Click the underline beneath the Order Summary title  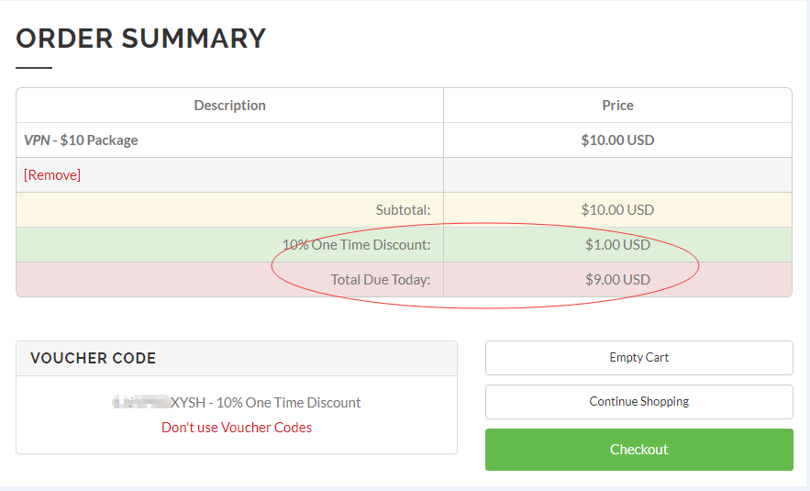[34, 68]
